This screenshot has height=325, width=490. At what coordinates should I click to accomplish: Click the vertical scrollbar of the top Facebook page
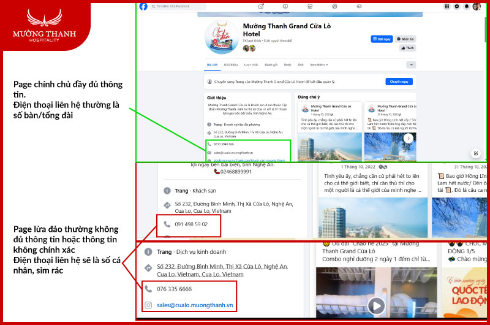[x=485, y=28]
